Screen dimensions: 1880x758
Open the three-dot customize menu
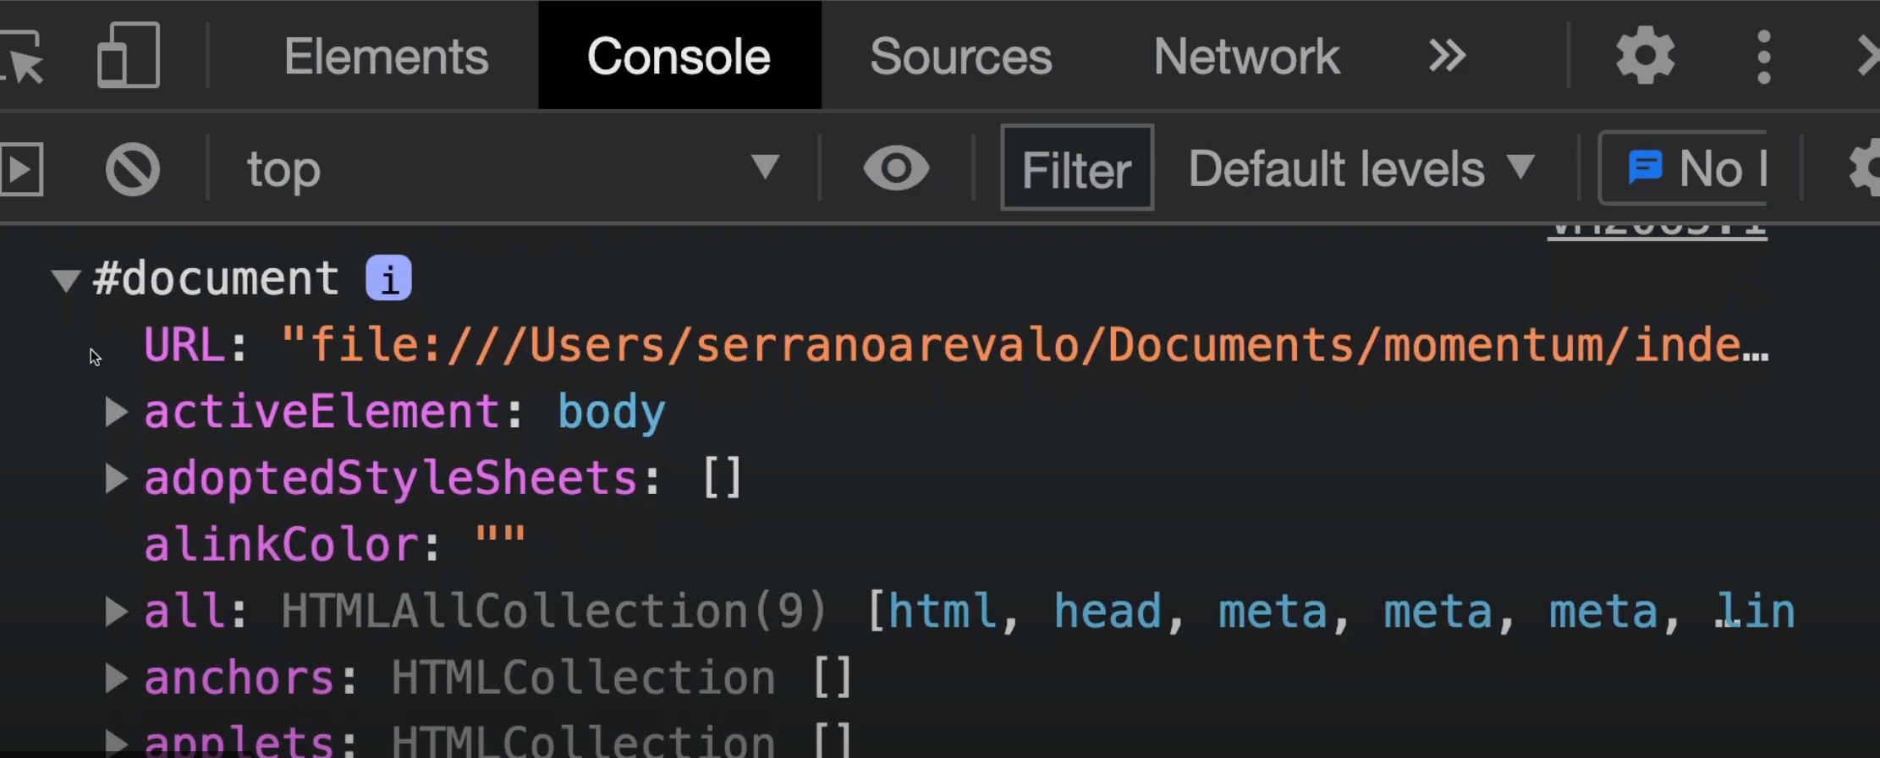pyautogui.click(x=1763, y=57)
